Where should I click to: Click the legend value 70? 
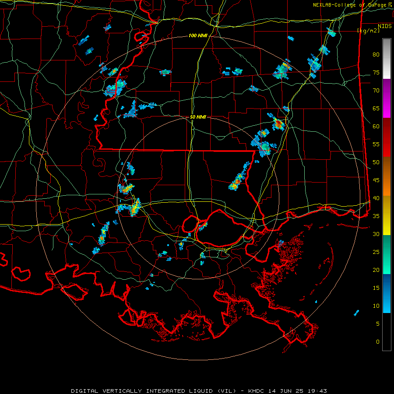[x=376, y=91]
